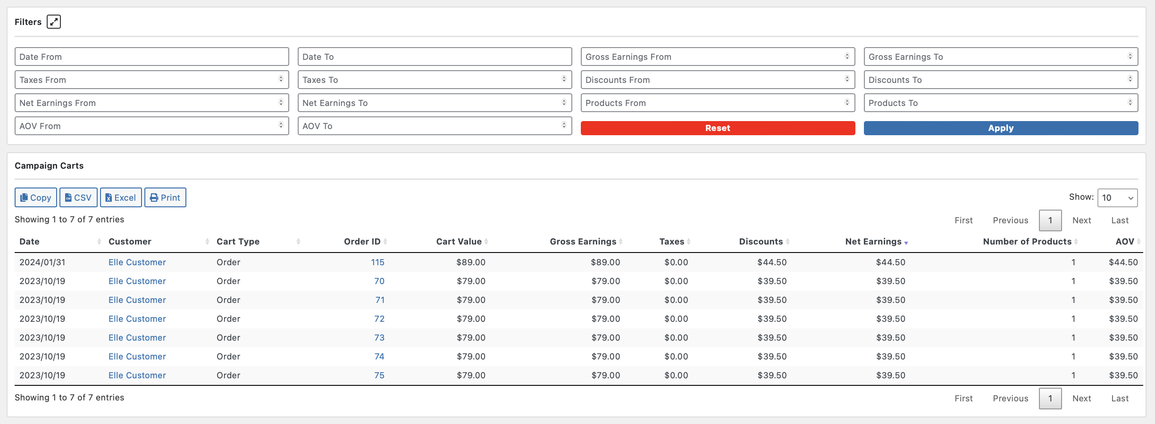Sort table by Order ID column
This screenshot has height=424, width=1155.
click(x=346, y=242)
